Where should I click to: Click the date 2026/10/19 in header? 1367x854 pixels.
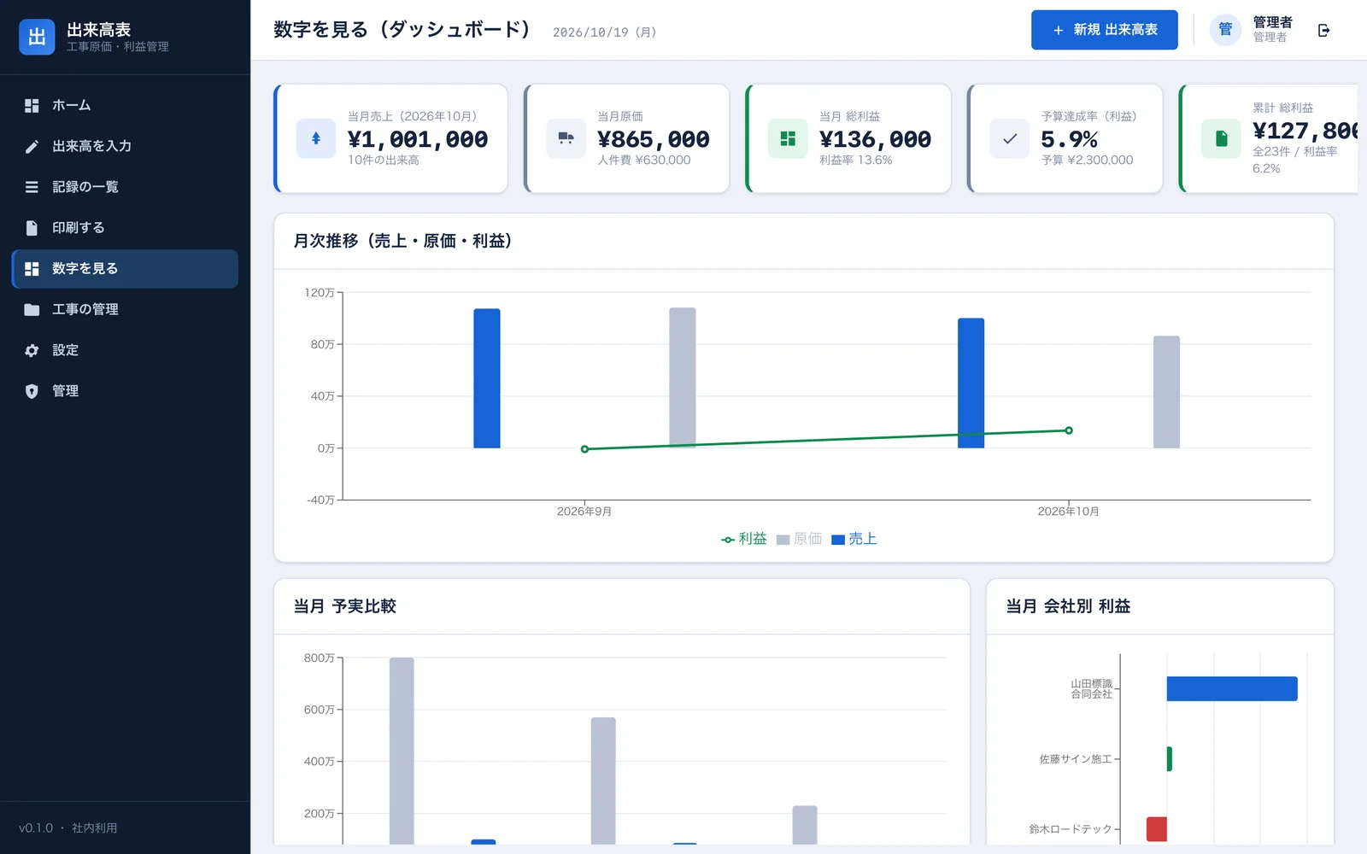pyautogui.click(x=605, y=32)
